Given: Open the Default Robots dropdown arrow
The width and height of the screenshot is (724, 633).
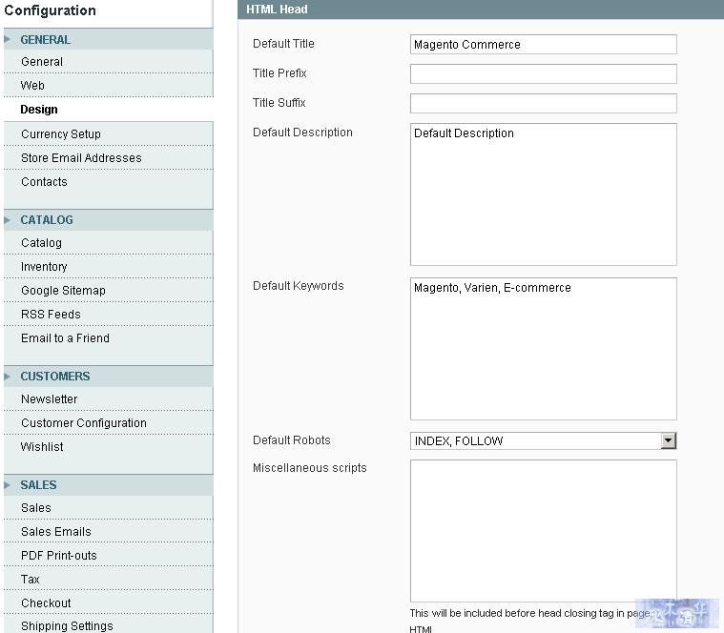Looking at the screenshot, I should [x=668, y=440].
